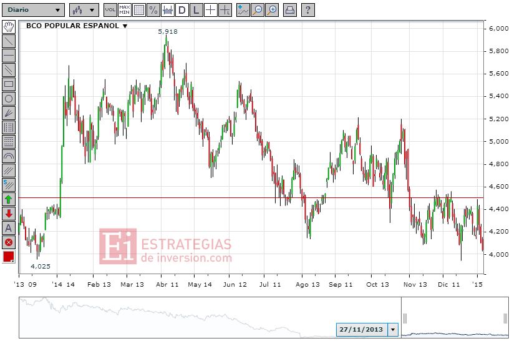Grab the left range handle in overview
This screenshot has height=341, width=512.
click(405, 318)
